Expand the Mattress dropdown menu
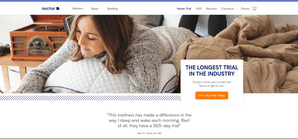The width and height of the screenshot is (298, 139). pyautogui.click(x=79, y=9)
